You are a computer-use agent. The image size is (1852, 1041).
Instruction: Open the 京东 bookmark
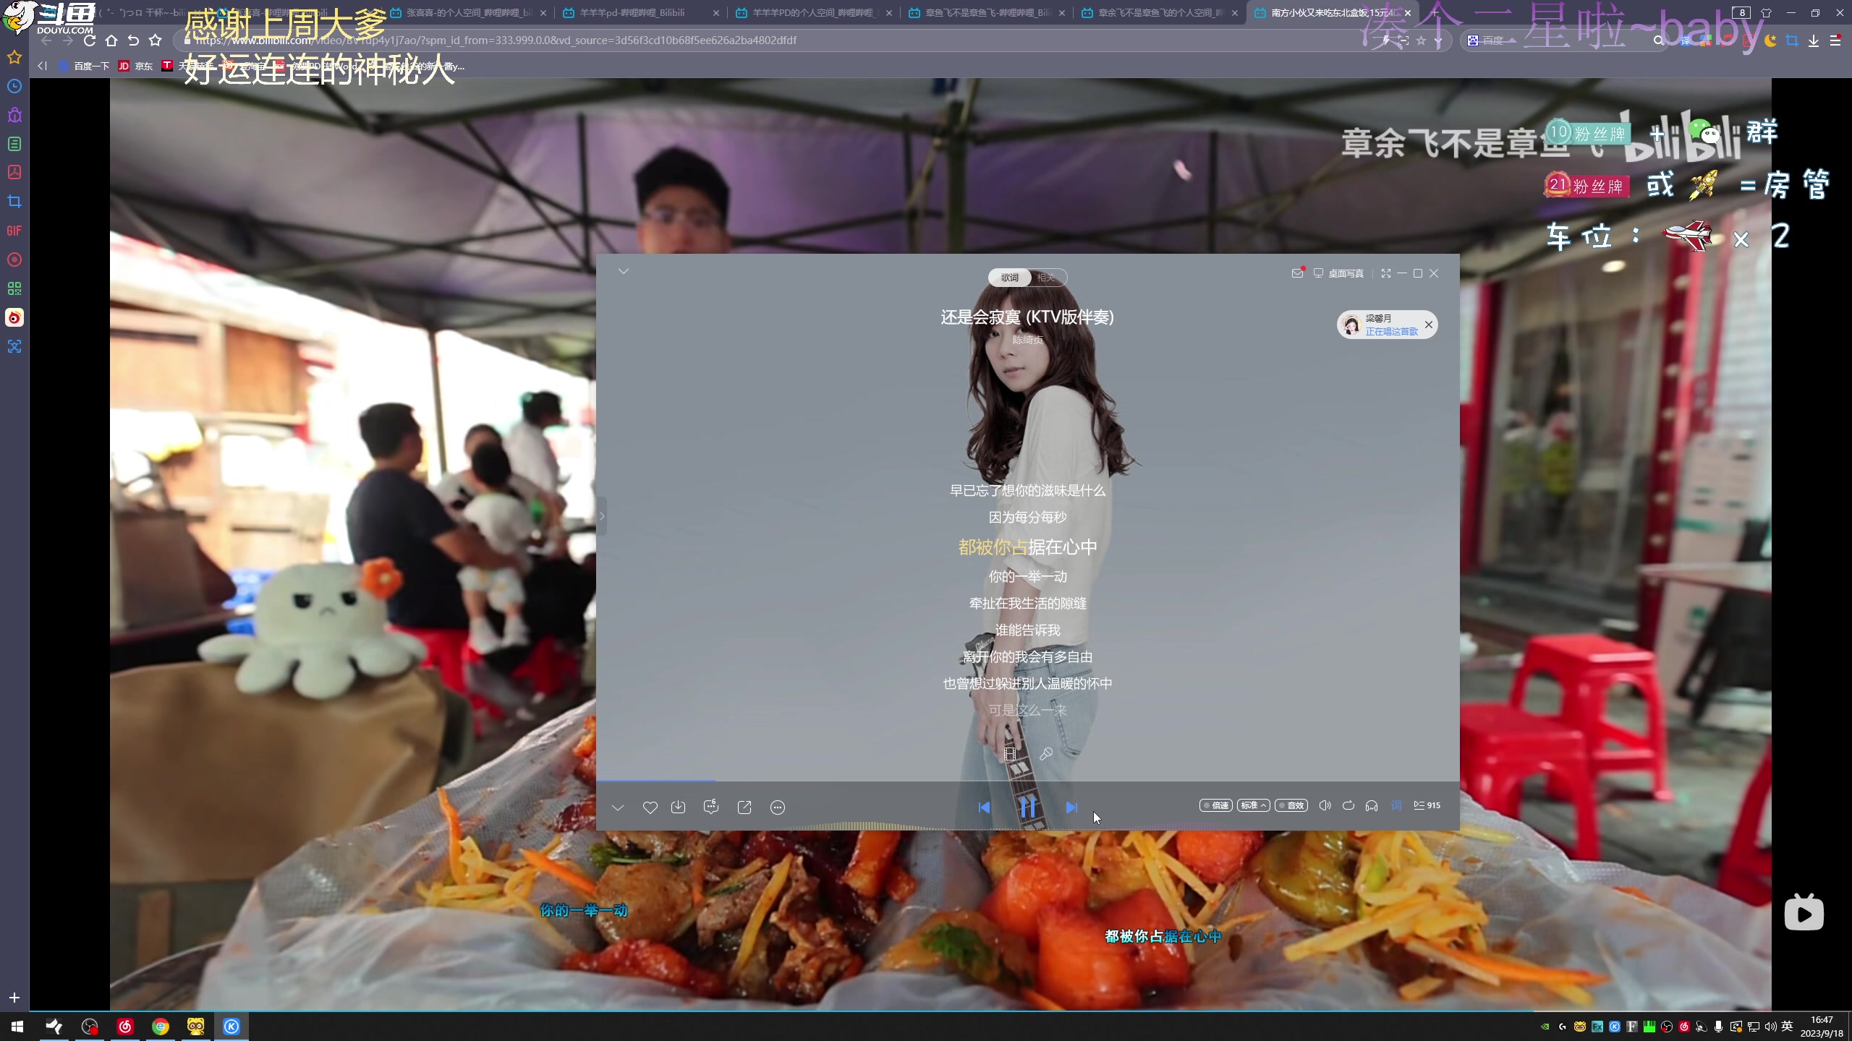click(135, 66)
